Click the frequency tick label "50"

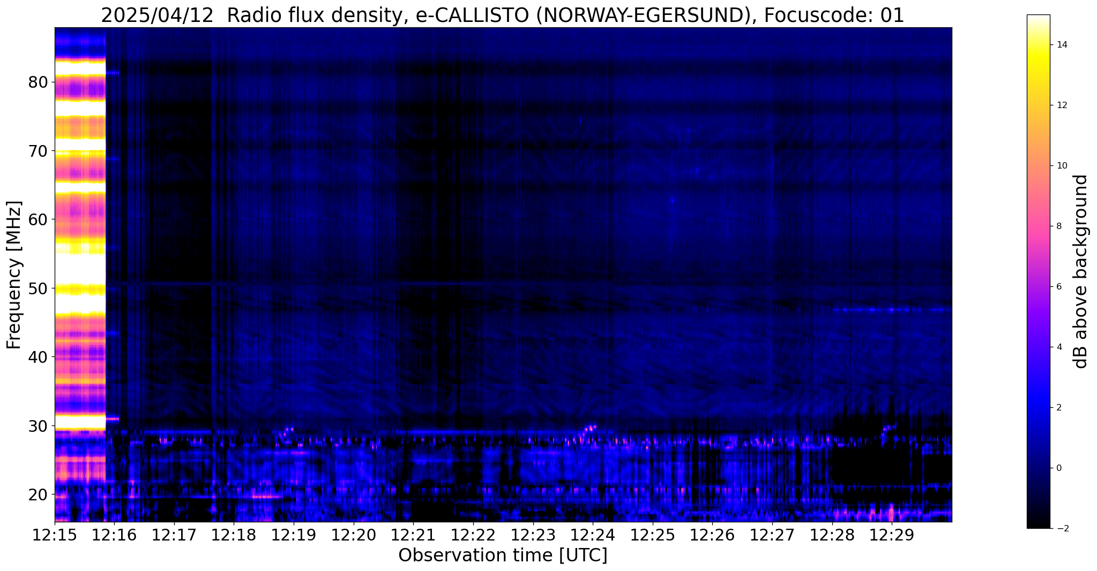click(x=38, y=288)
